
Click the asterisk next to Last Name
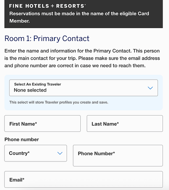pyautogui.click(x=118, y=123)
